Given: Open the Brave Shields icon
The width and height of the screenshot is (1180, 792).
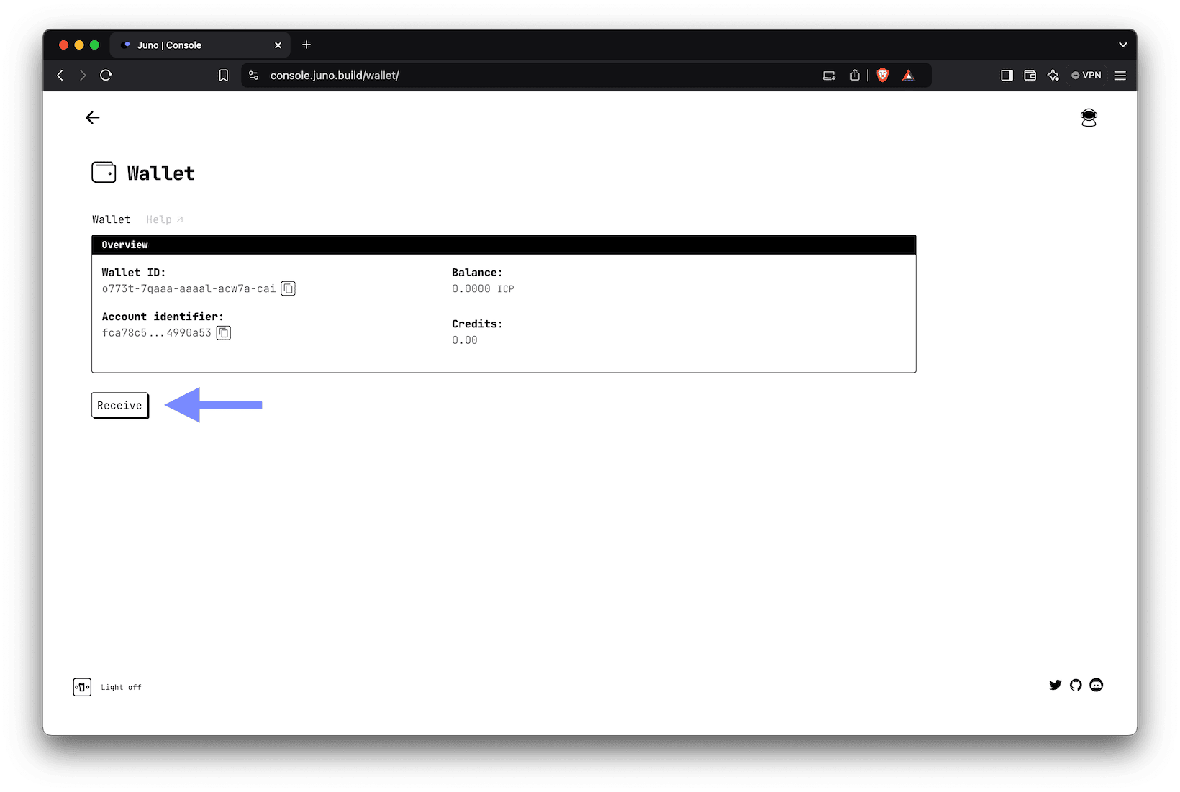Looking at the screenshot, I should (882, 75).
